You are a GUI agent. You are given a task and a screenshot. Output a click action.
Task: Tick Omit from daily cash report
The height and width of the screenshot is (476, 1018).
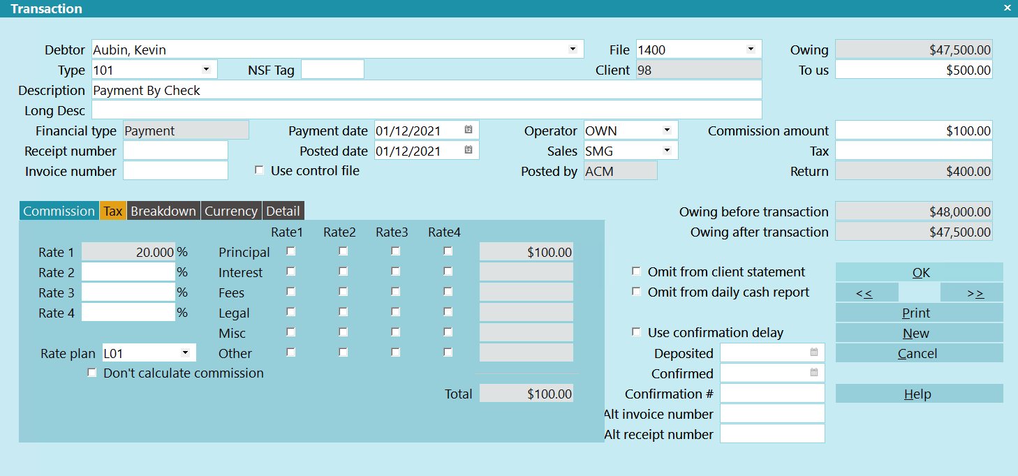tap(636, 292)
